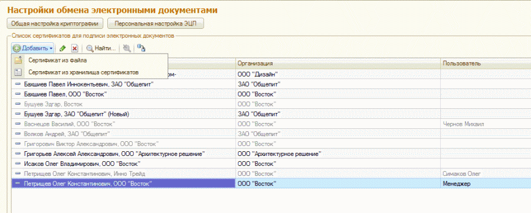Click row icon beside Васнецов Василий
Screen dimensions: 531x213
(x=18, y=124)
